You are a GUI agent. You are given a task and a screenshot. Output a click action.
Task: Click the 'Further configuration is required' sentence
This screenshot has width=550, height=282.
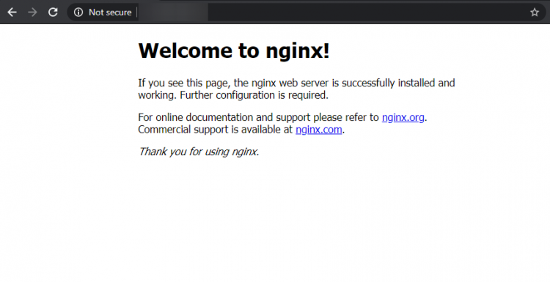click(254, 95)
